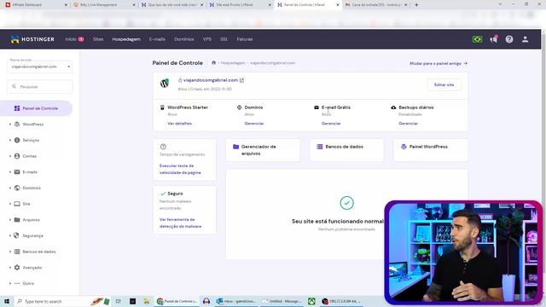Click Hospedagem in the breadcrumb
Screen dimensions: 546x307
click(233, 63)
